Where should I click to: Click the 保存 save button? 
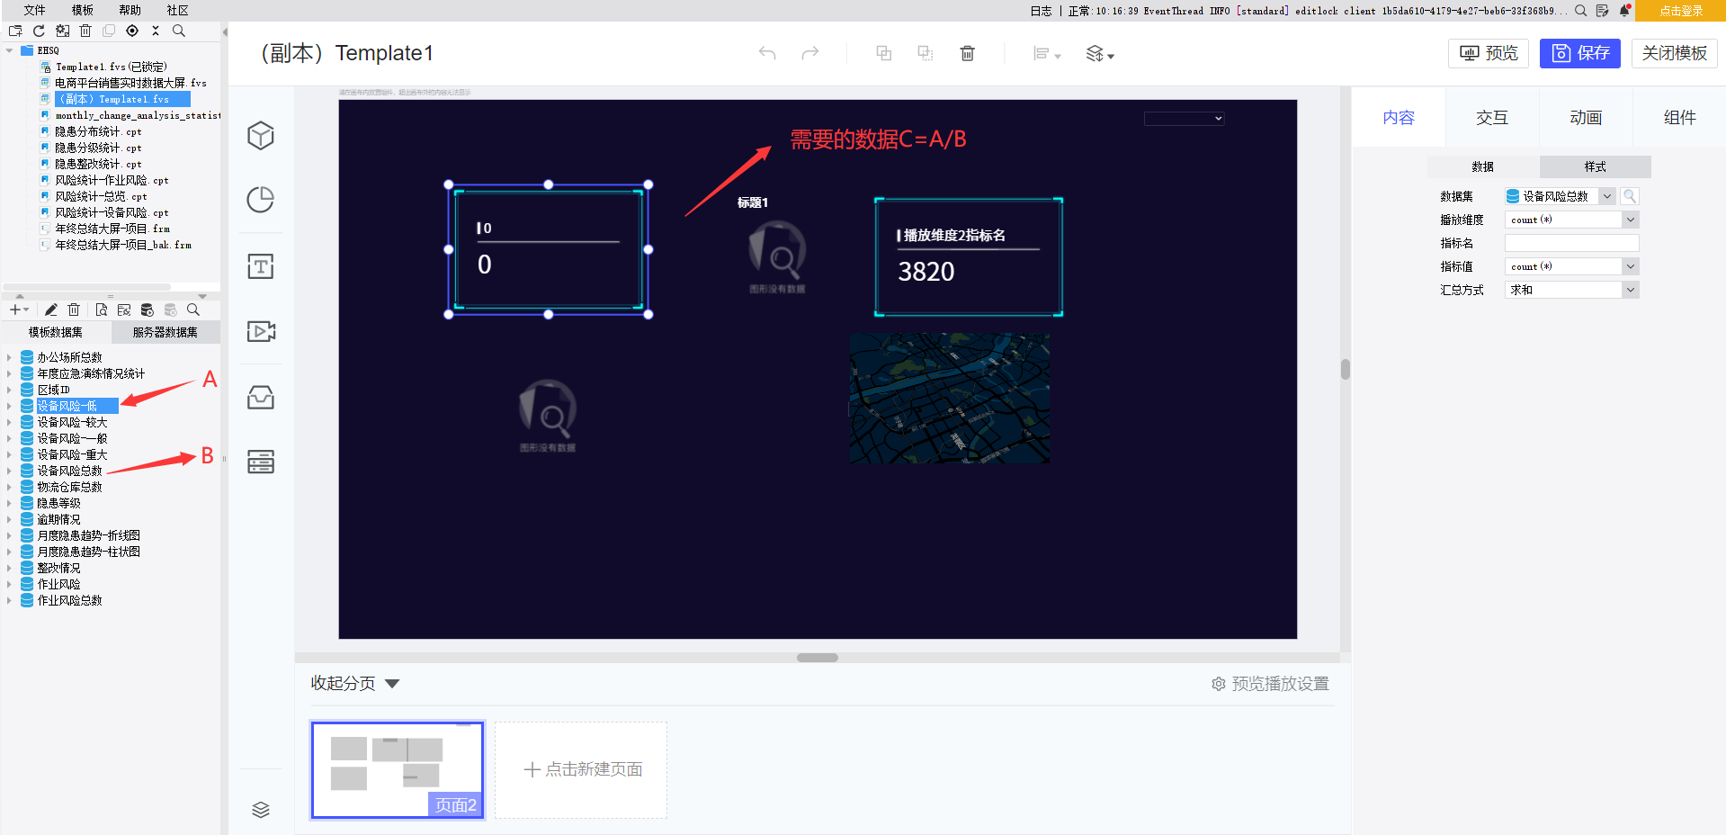tap(1580, 53)
